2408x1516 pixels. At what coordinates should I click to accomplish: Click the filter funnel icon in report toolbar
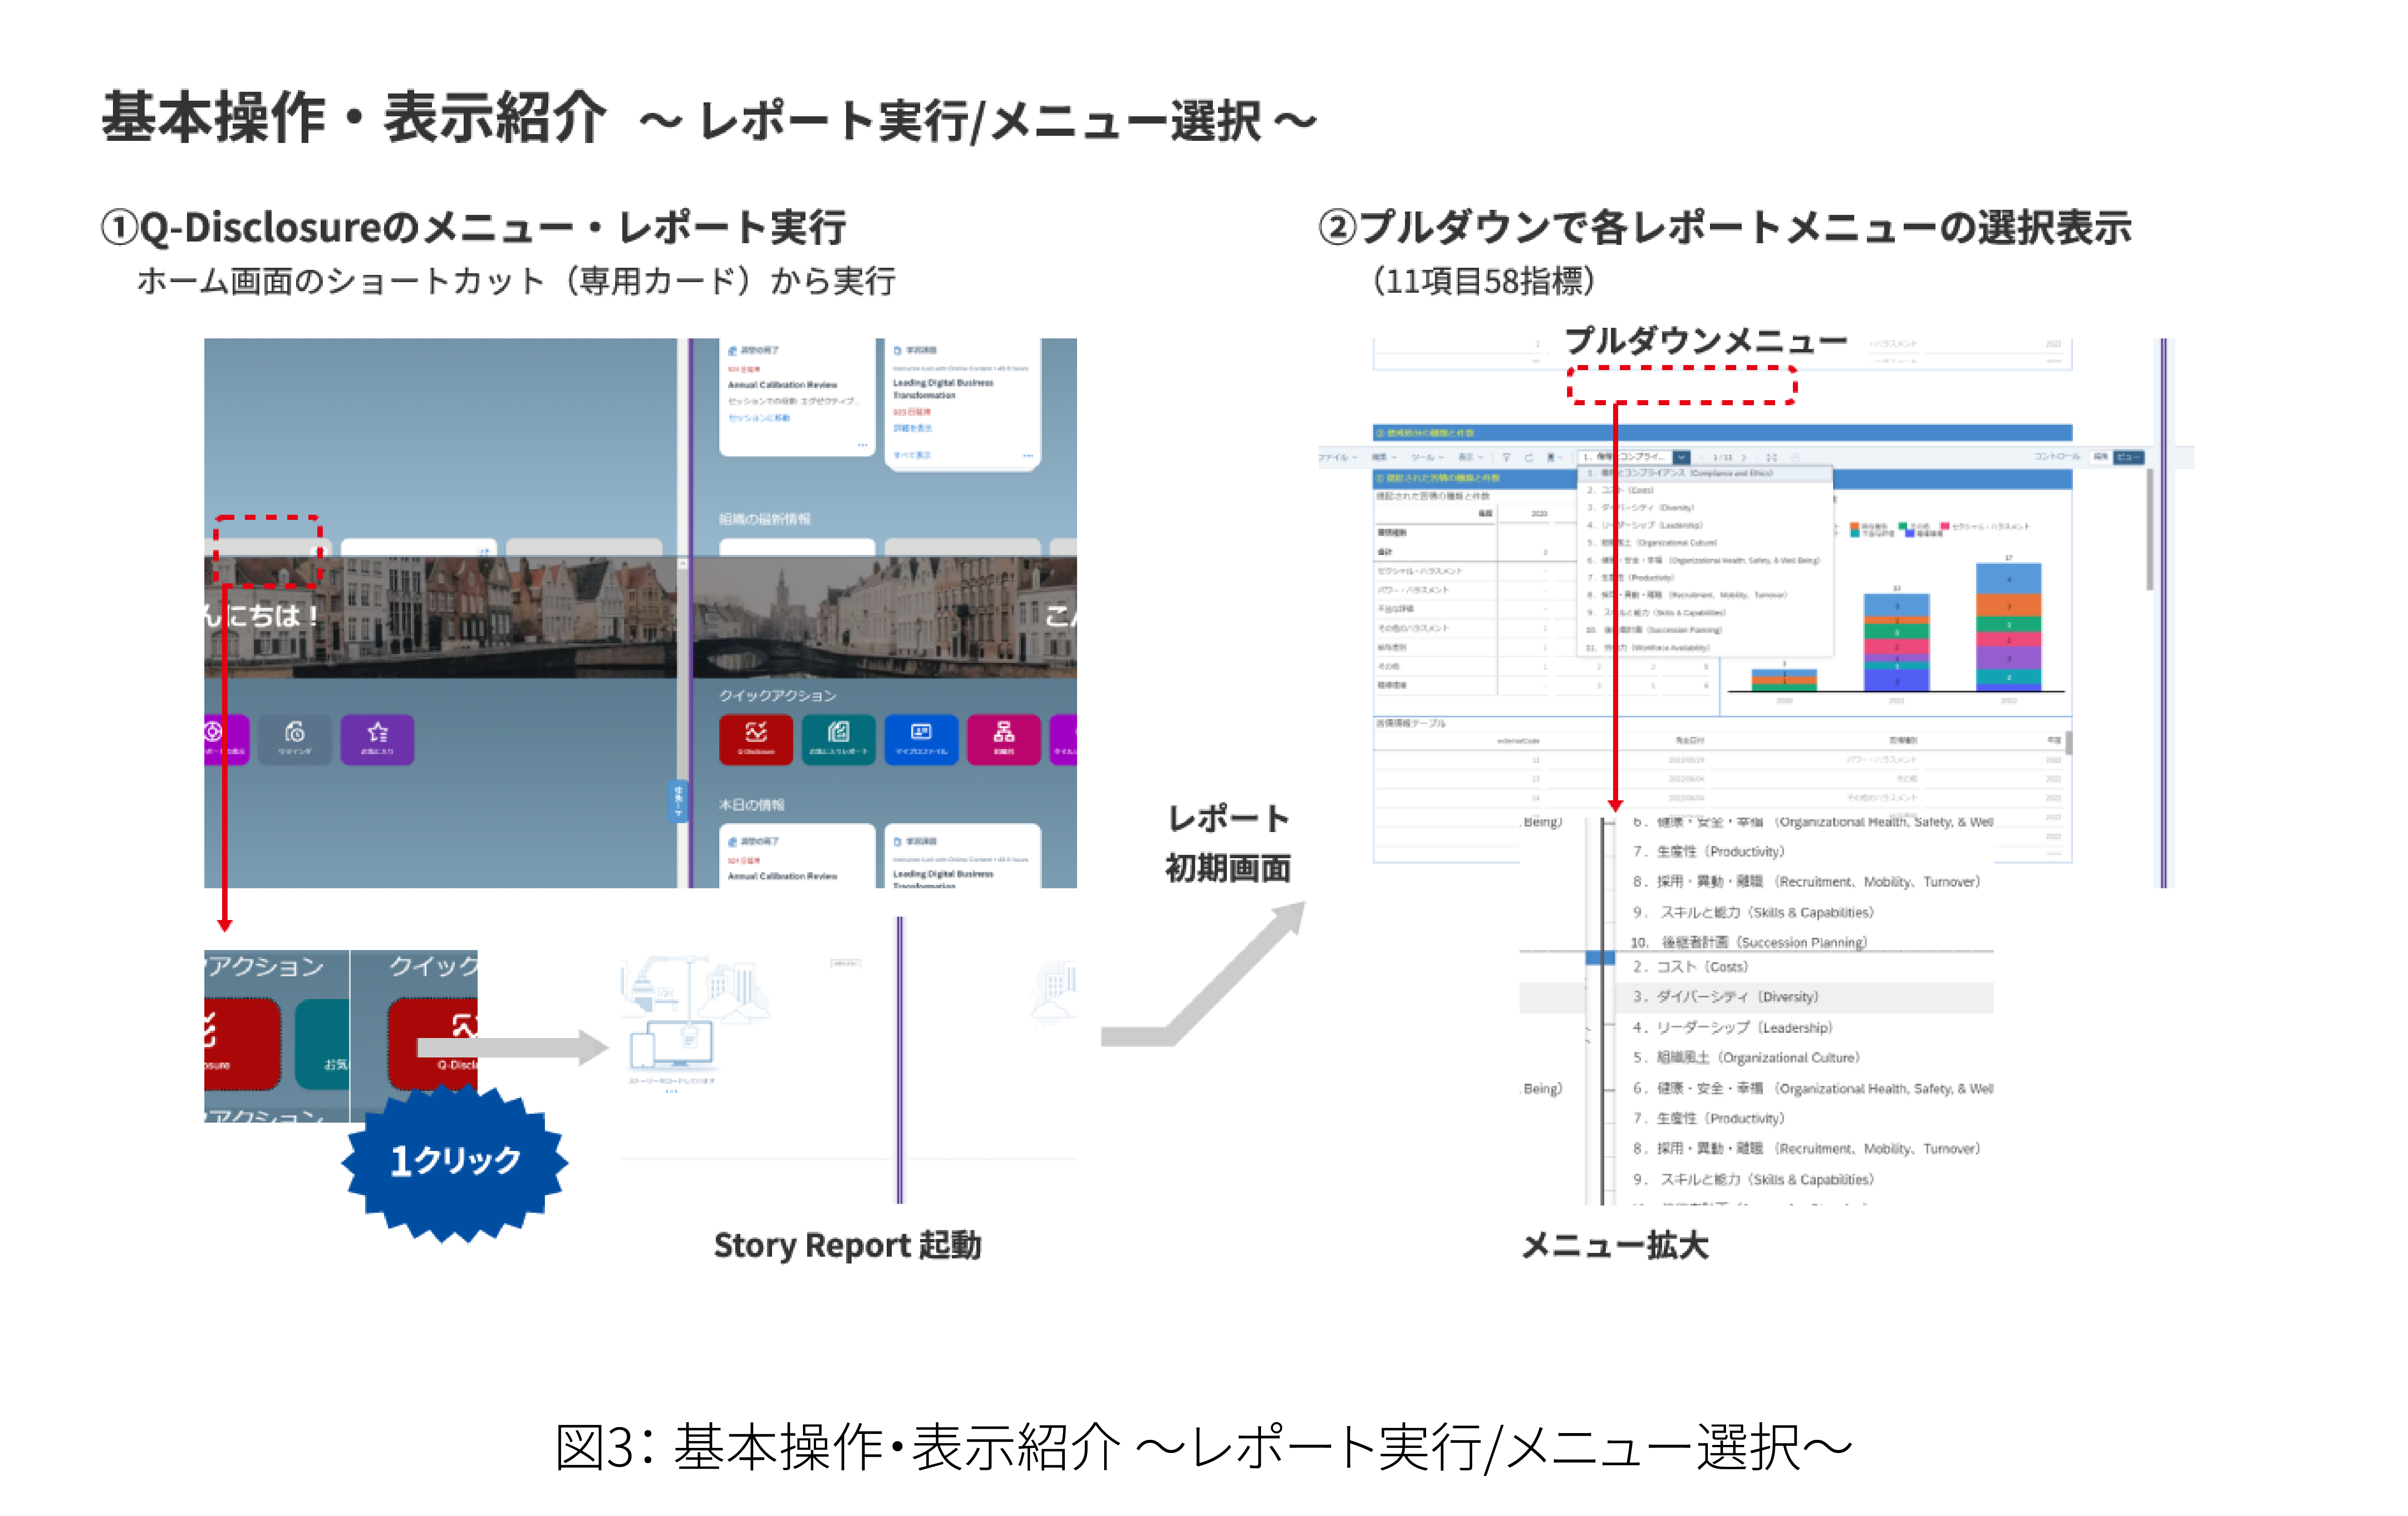[x=1507, y=457]
